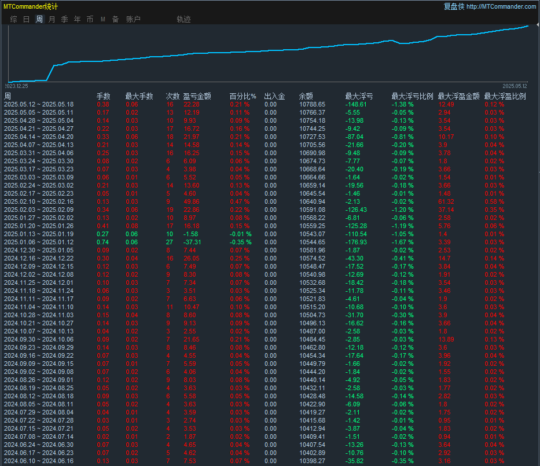Select the 2025.05.12 ~ 2025.05.18 week row
540x466 pixels.
click(x=39, y=104)
